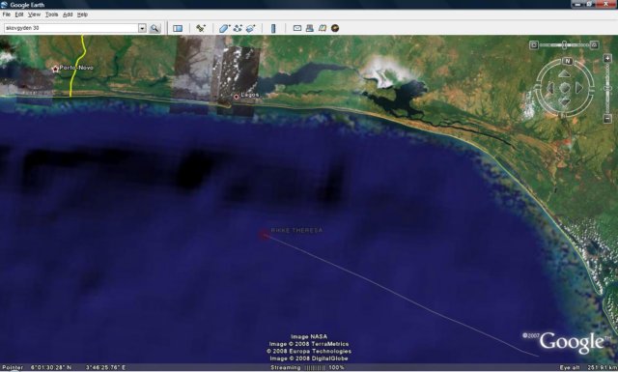Select the Add Path tool
This screenshot has height=372, width=618.
click(x=238, y=28)
